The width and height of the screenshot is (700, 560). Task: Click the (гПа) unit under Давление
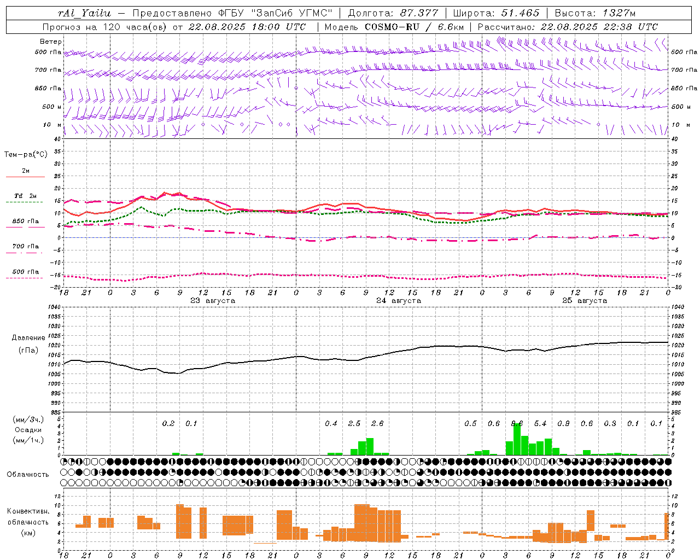tap(28, 351)
